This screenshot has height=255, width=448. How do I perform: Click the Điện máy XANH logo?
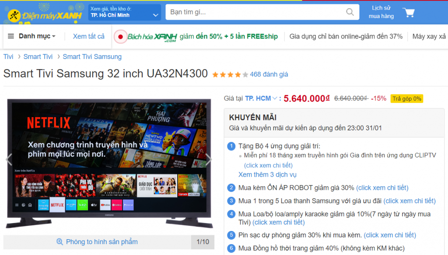[x=45, y=15]
